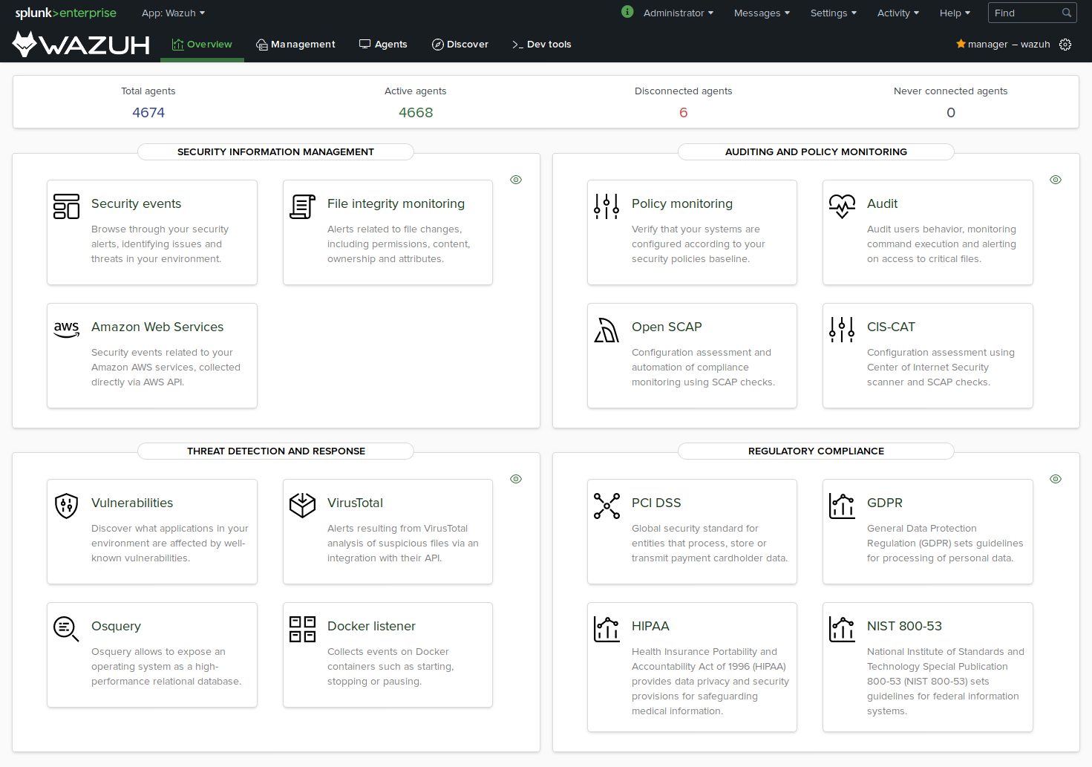Open the Settings dropdown
Screen dimensions: 1092x767
point(834,13)
